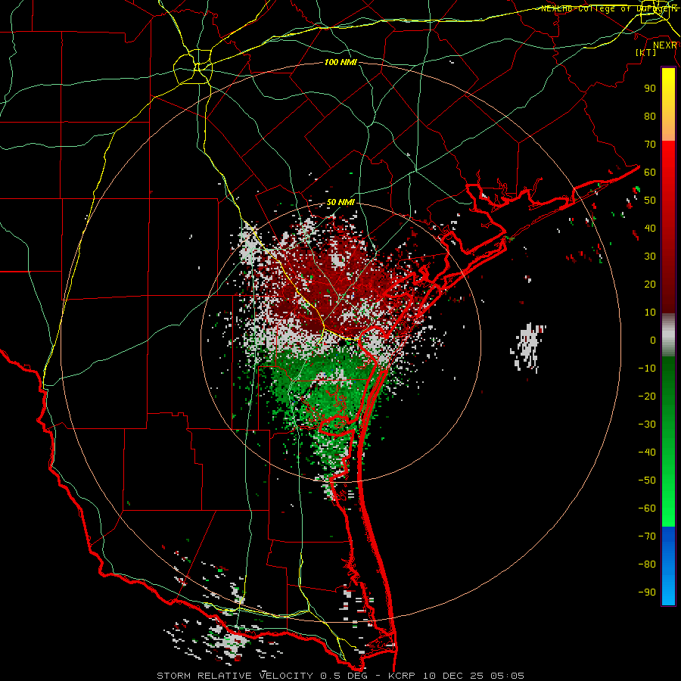
Task: Select the -60 value on the velocity scale
Action: pos(647,508)
